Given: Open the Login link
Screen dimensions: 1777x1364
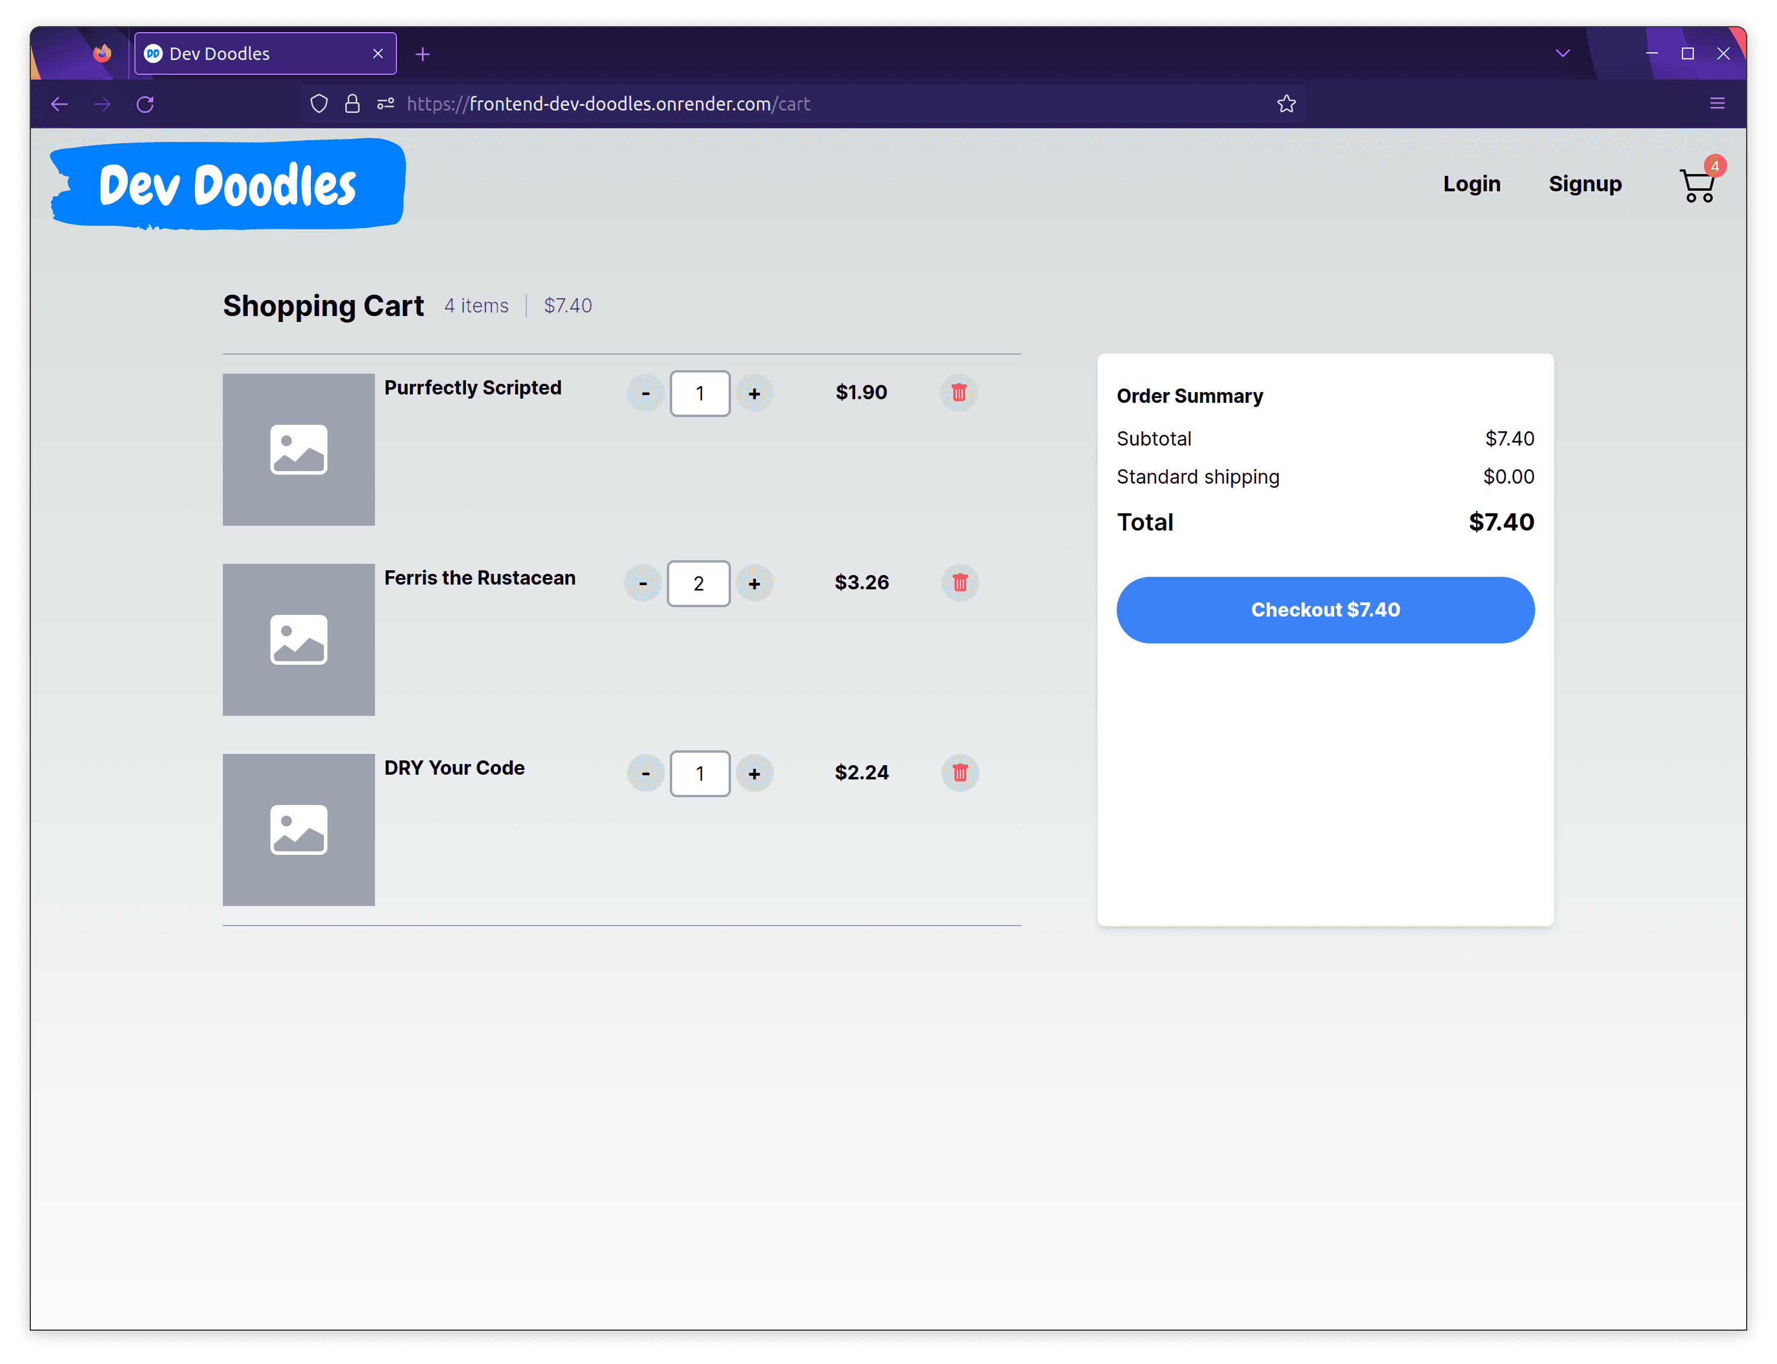Looking at the screenshot, I should pyautogui.click(x=1472, y=184).
